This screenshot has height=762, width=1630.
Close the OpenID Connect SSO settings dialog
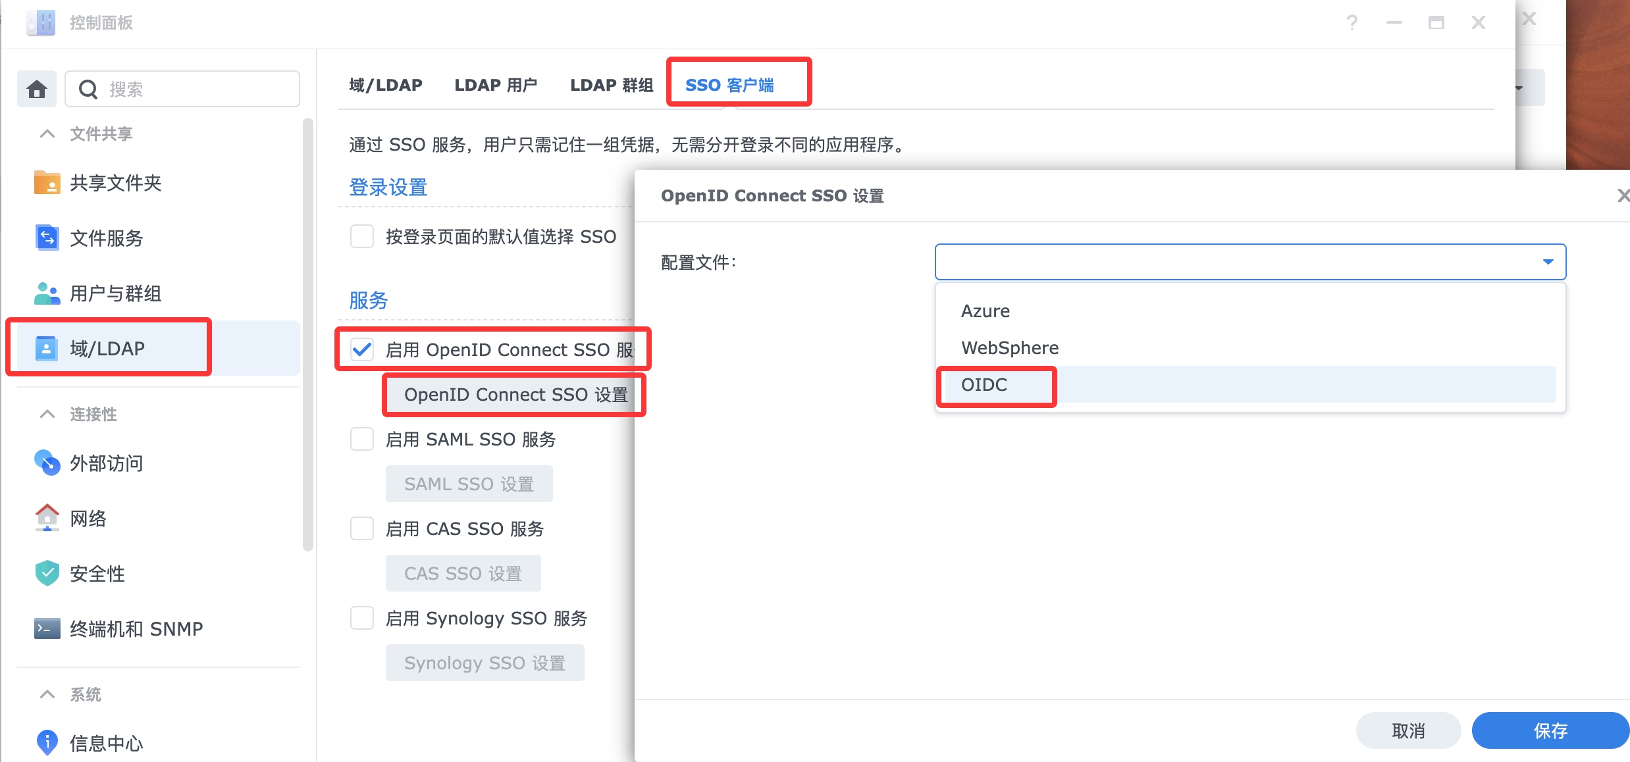pos(1623,195)
